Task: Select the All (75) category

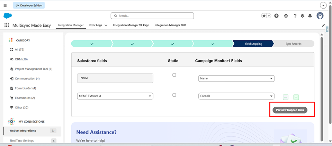Action: pyautogui.click(x=20, y=50)
